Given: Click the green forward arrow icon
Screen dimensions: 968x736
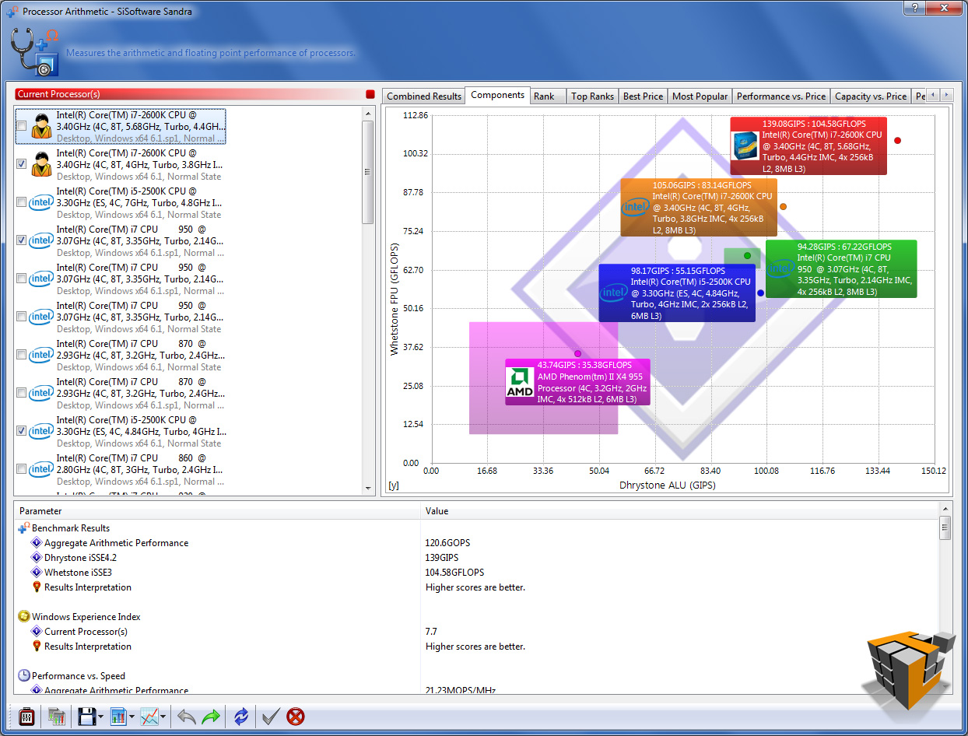Looking at the screenshot, I should click(211, 717).
